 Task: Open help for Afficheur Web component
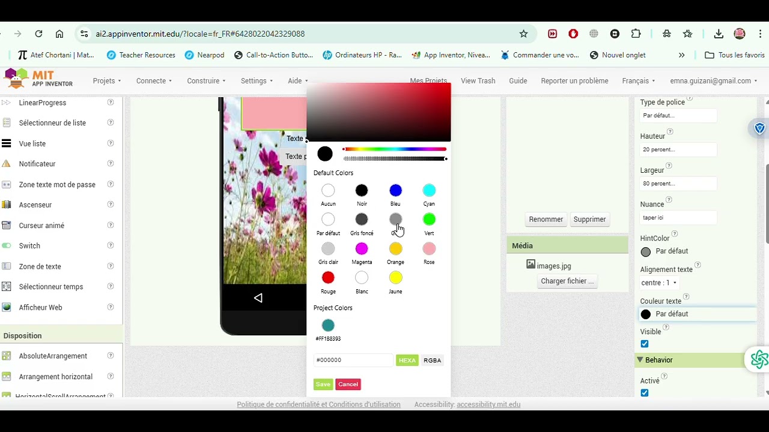tap(111, 307)
